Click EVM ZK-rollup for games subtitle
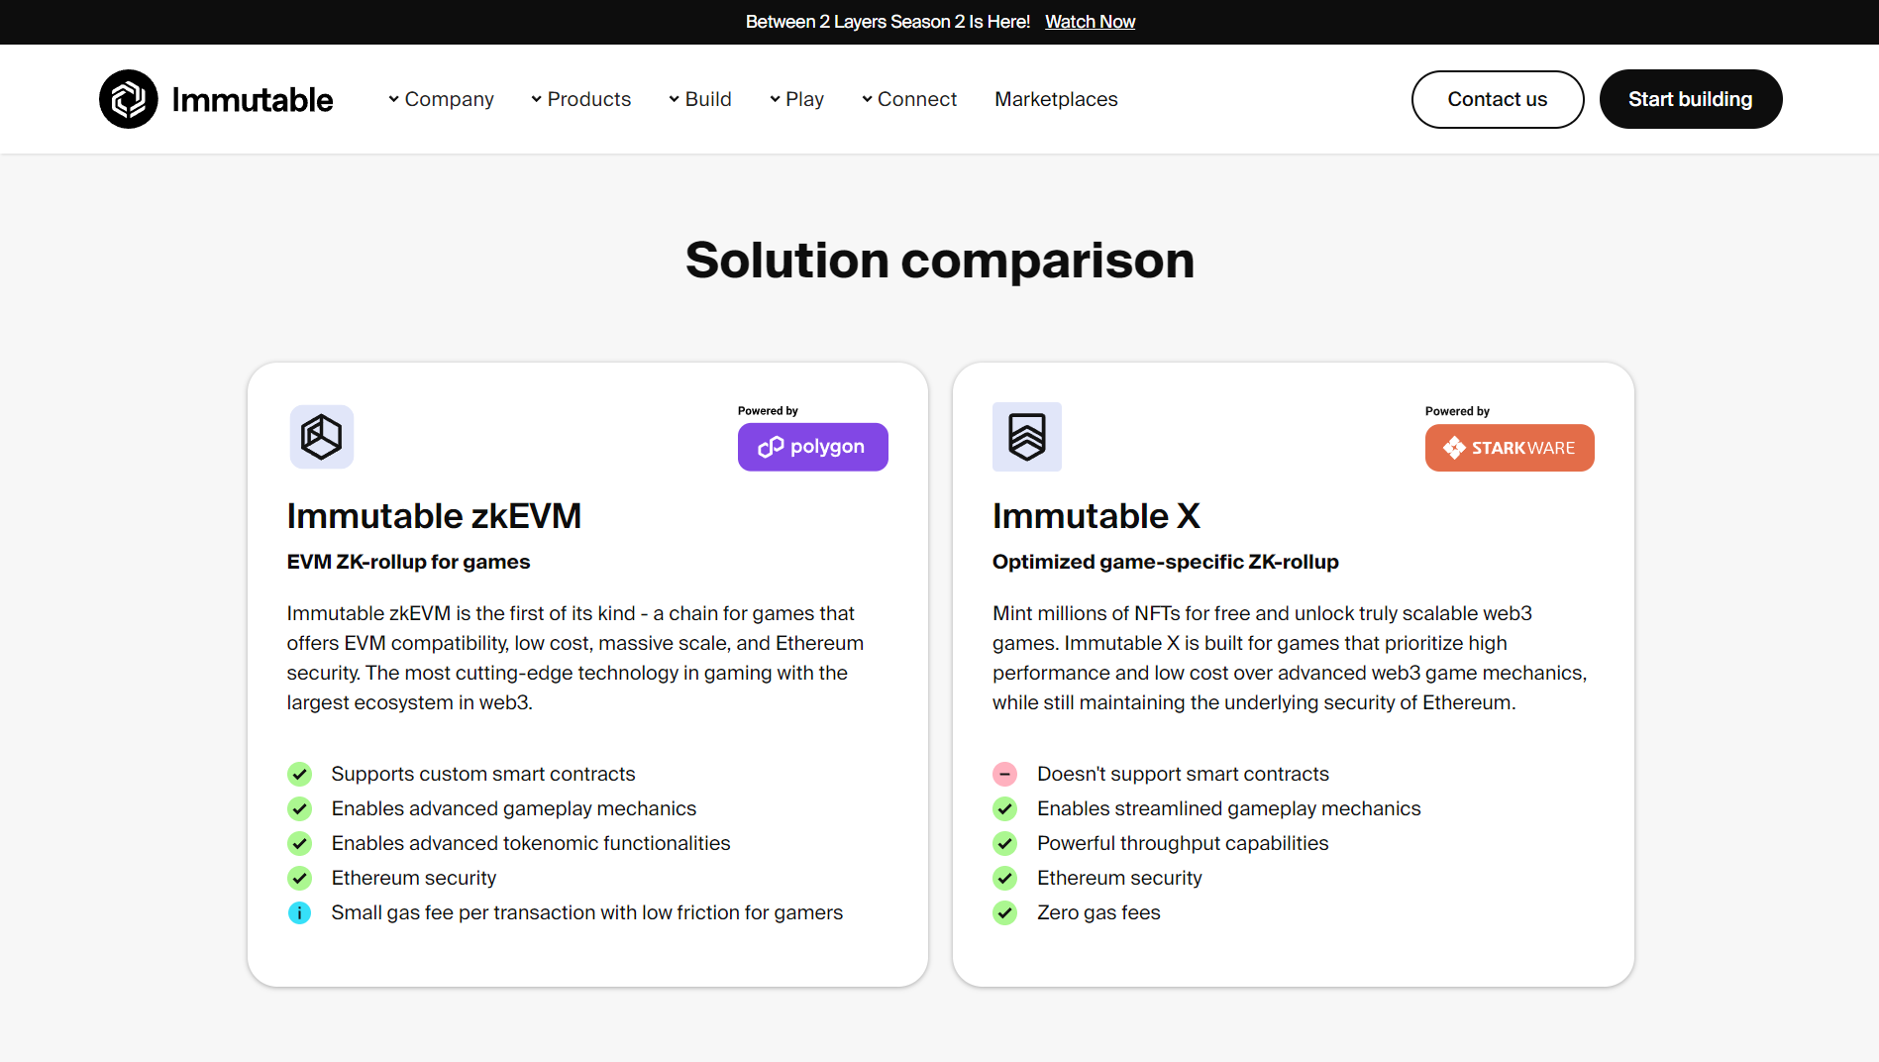Viewport: 1879px width, 1062px height. pos(408,562)
